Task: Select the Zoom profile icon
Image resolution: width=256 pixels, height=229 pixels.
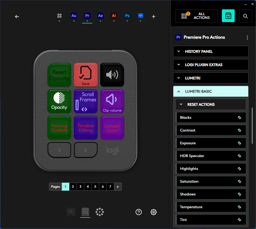Action: (141, 16)
